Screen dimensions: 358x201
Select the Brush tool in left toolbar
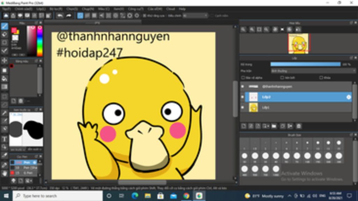[x=4, y=27]
